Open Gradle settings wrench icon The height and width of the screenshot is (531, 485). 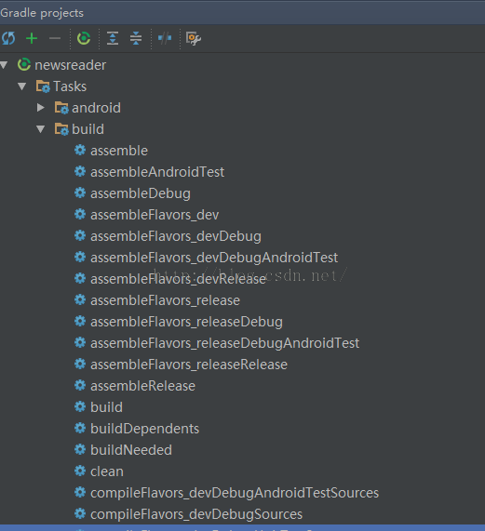[x=194, y=38]
